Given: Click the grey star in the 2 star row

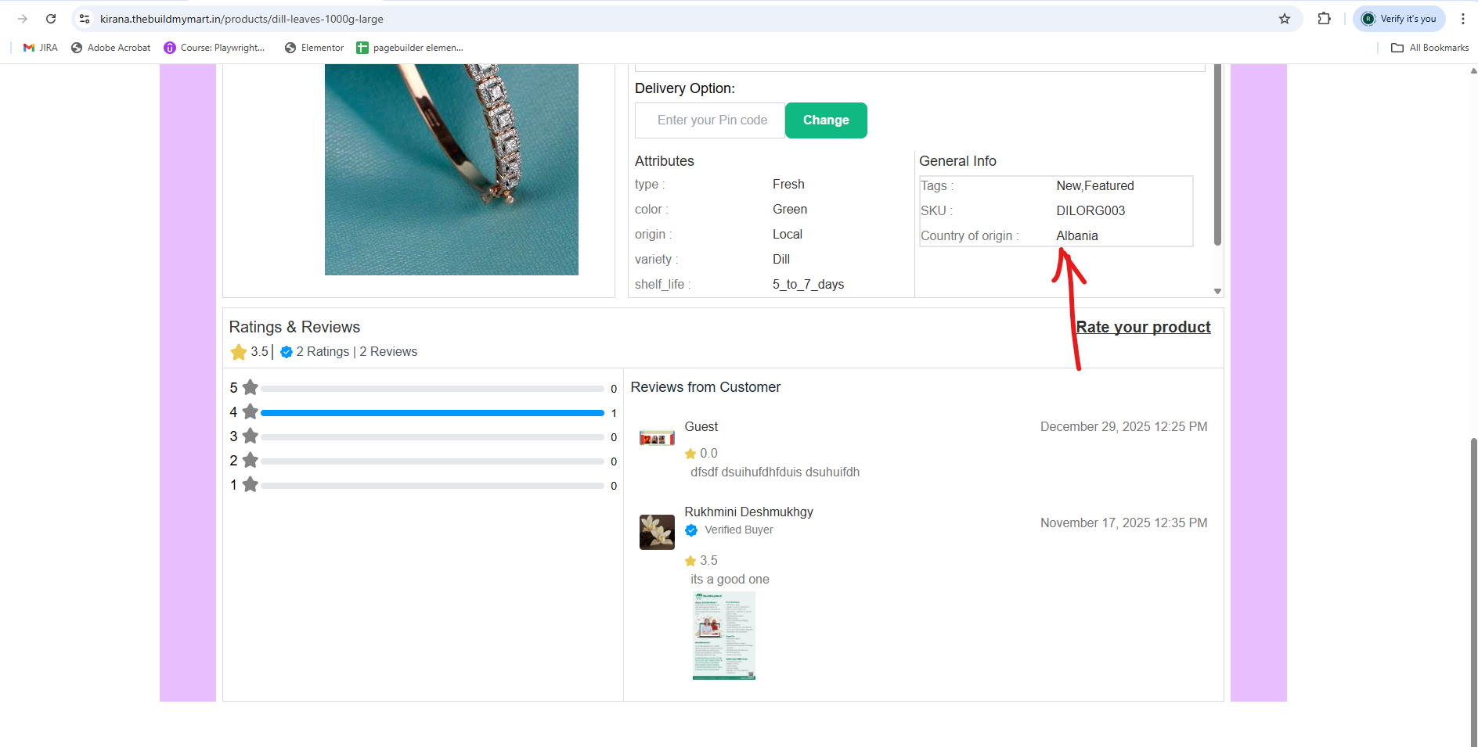Looking at the screenshot, I should (x=251, y=460).
